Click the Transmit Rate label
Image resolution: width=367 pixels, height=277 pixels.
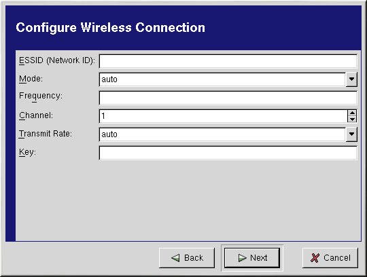pyautogui.click(x=46, y=134)
